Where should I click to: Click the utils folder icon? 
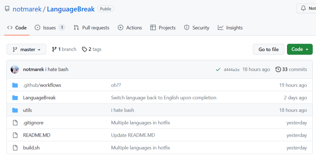click(x=15, y=110)
